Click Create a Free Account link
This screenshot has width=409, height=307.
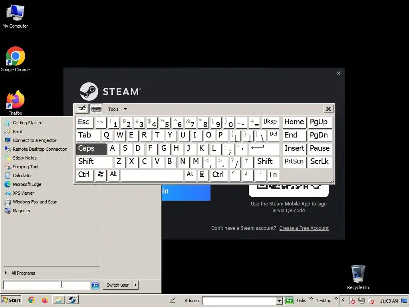click(x=304, y=228)
